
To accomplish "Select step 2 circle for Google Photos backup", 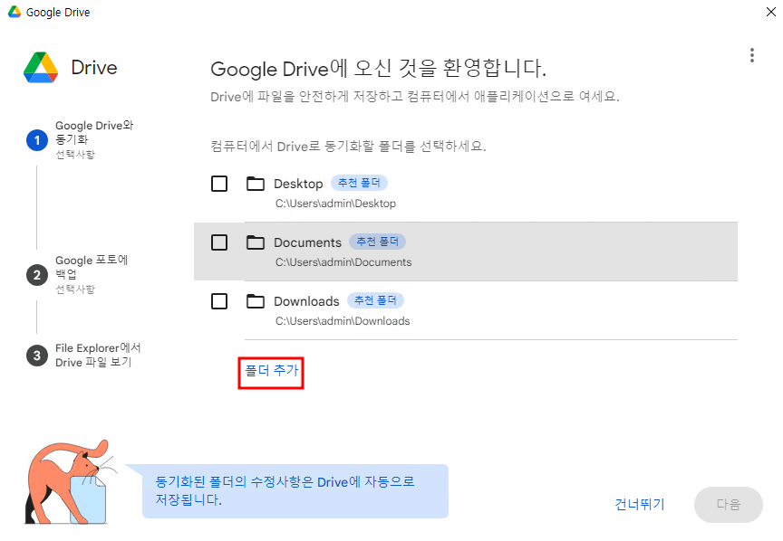I will (x=36, y=275).
